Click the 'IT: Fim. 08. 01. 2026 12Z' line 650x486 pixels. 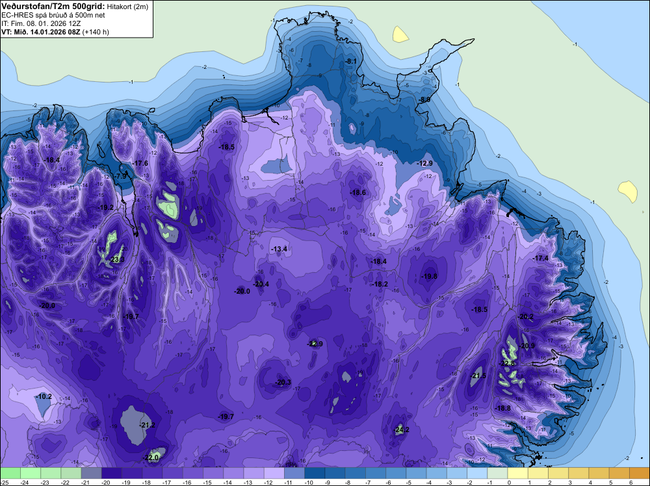41,23
